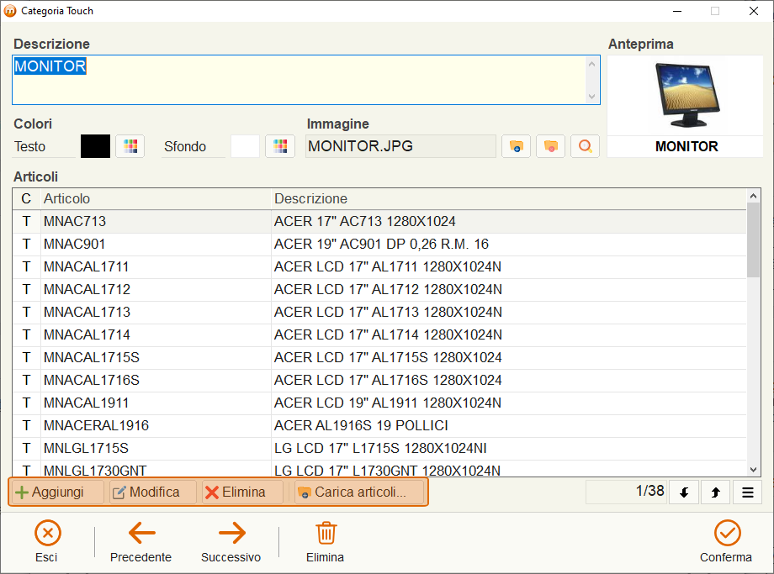The image size is (774, 574).
Task: Go to Successivo category
Action: click(x=231, y=541)
